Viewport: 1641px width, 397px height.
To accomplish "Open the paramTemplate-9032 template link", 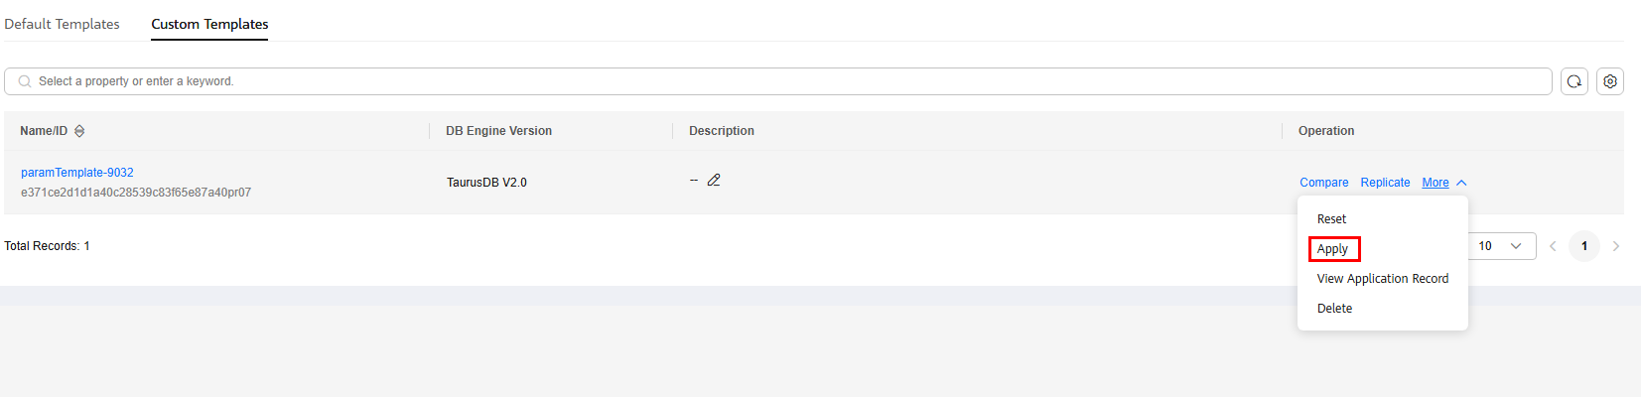I will click(77, 173).
